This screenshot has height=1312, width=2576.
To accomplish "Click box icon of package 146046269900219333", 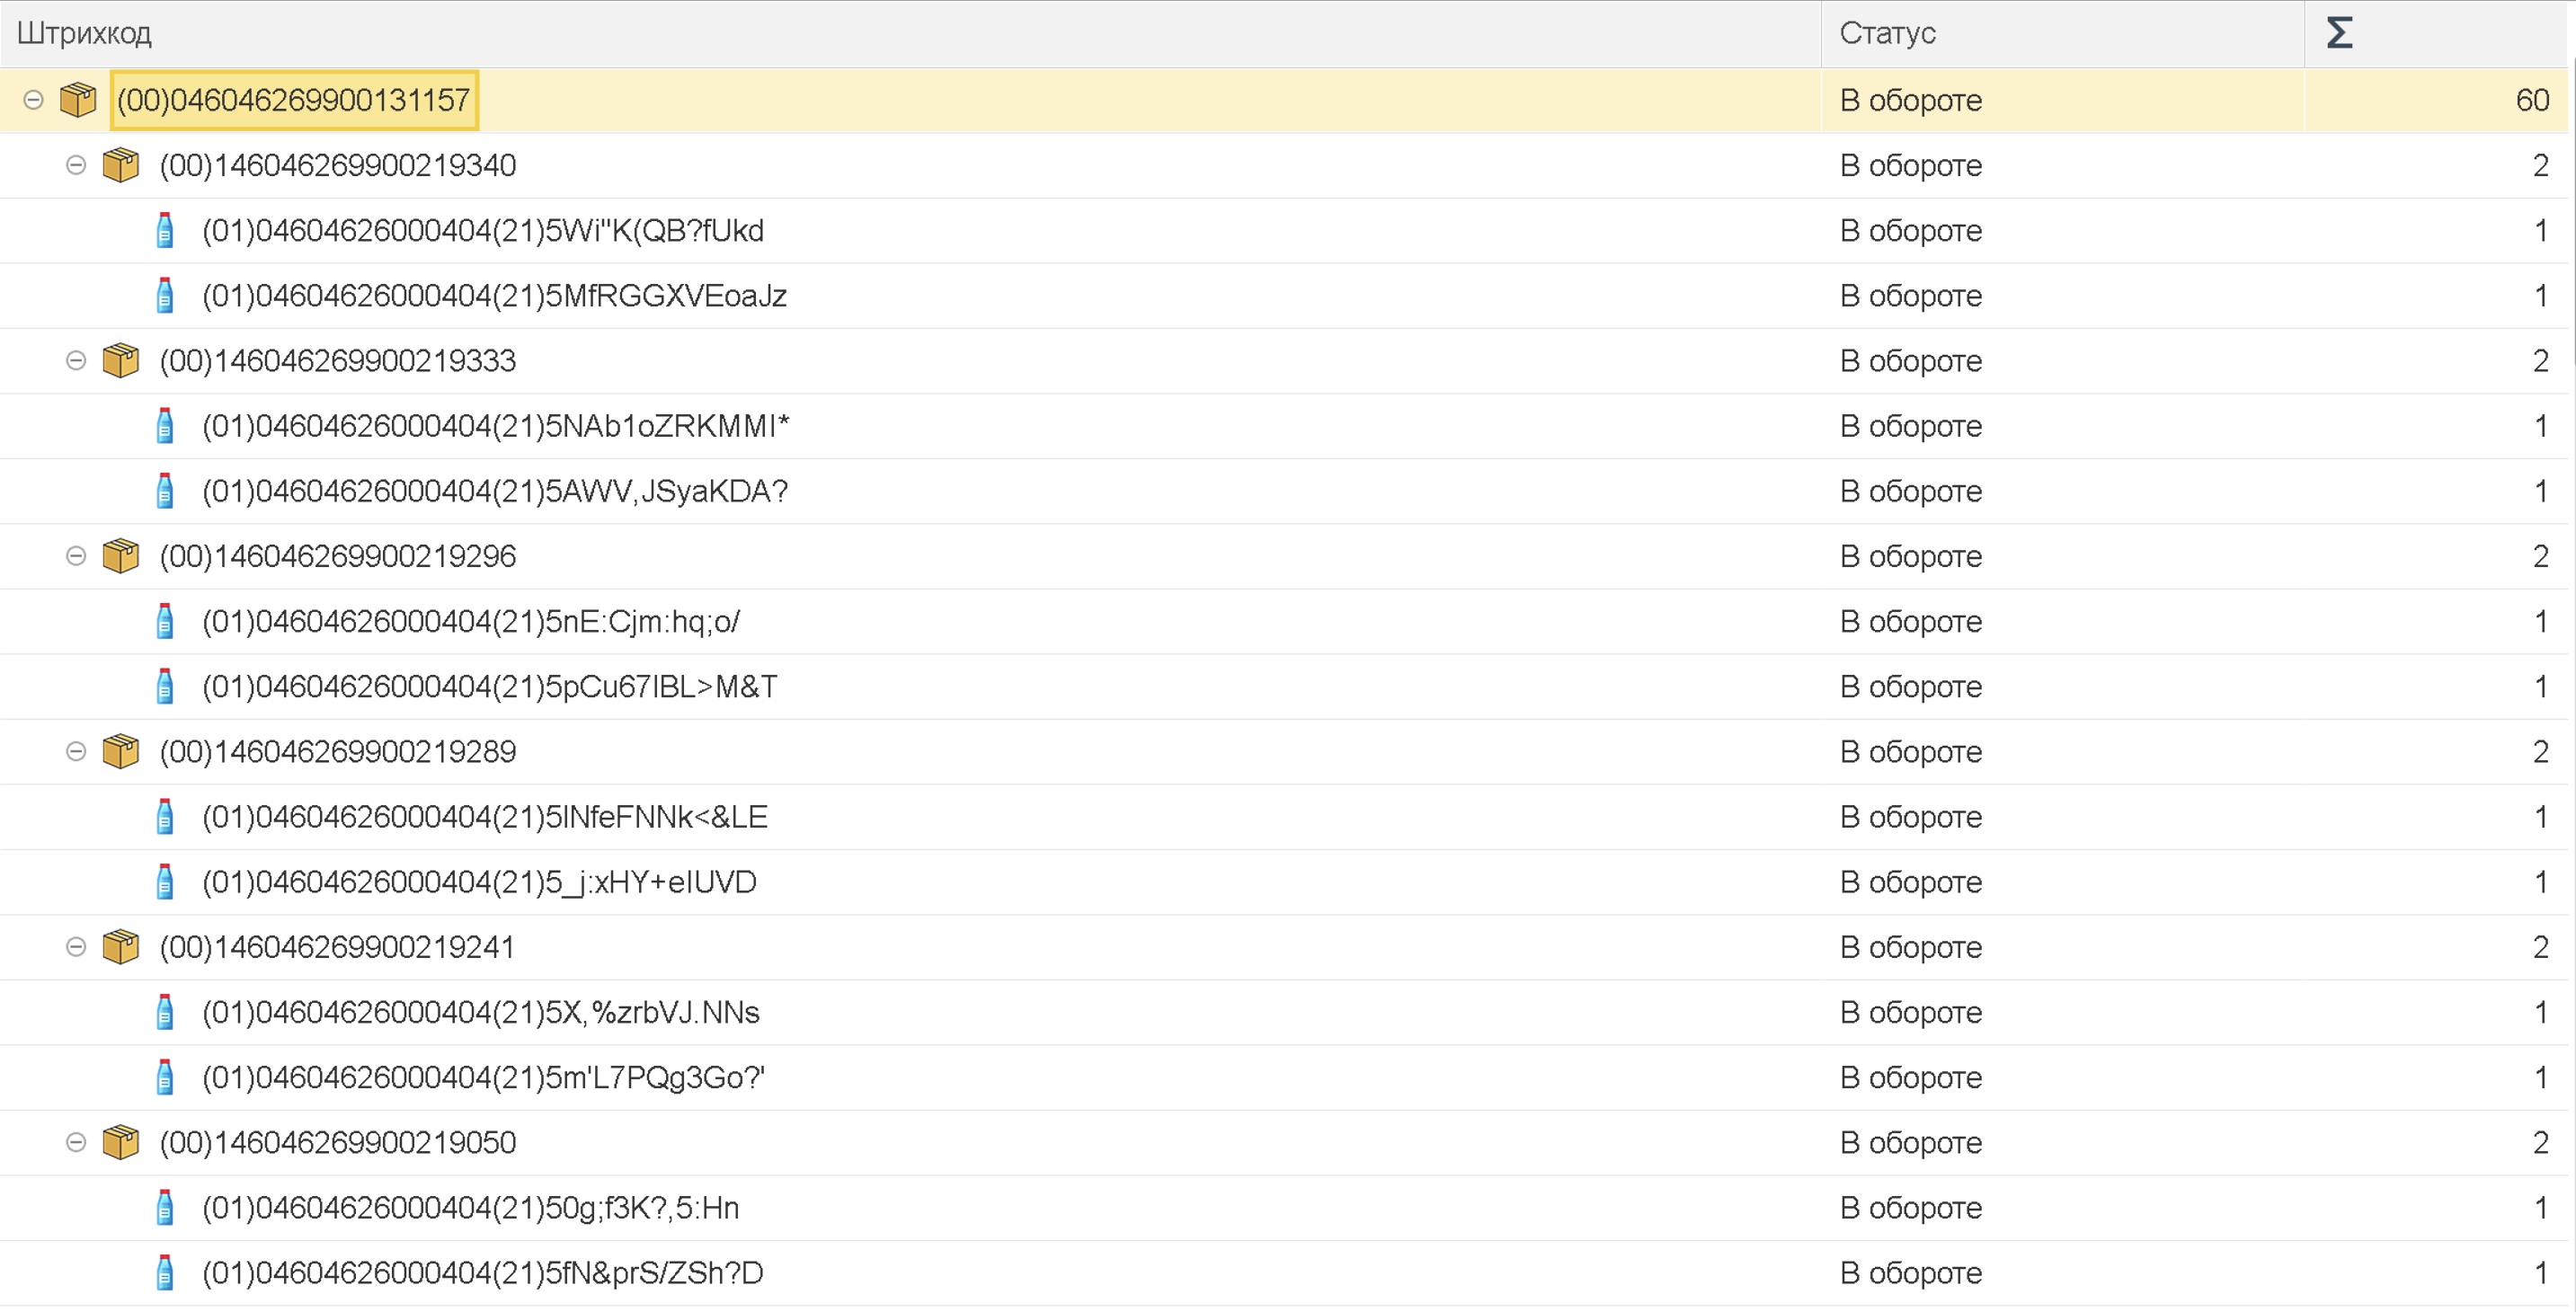I will coord(121,361).
